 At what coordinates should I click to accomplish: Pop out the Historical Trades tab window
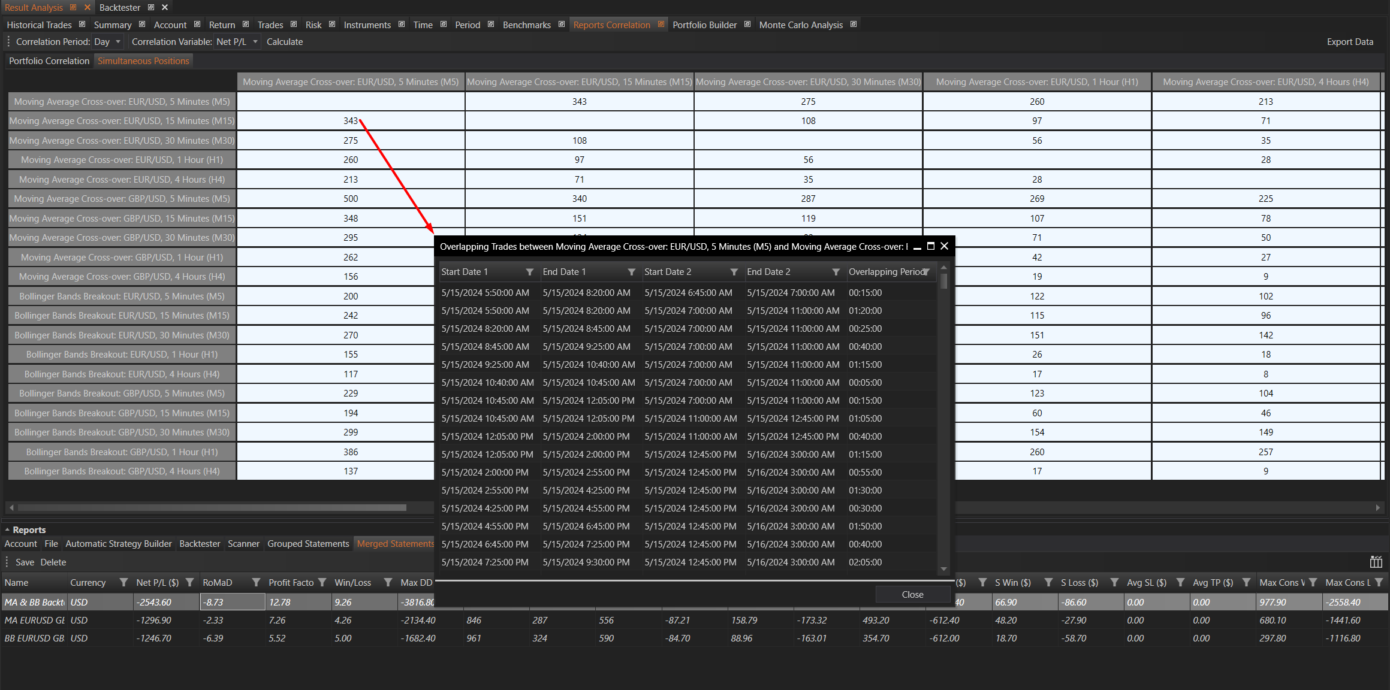click(x=82, y=25)
